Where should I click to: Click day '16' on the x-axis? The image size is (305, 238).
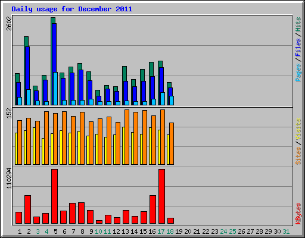coord(152,231)
